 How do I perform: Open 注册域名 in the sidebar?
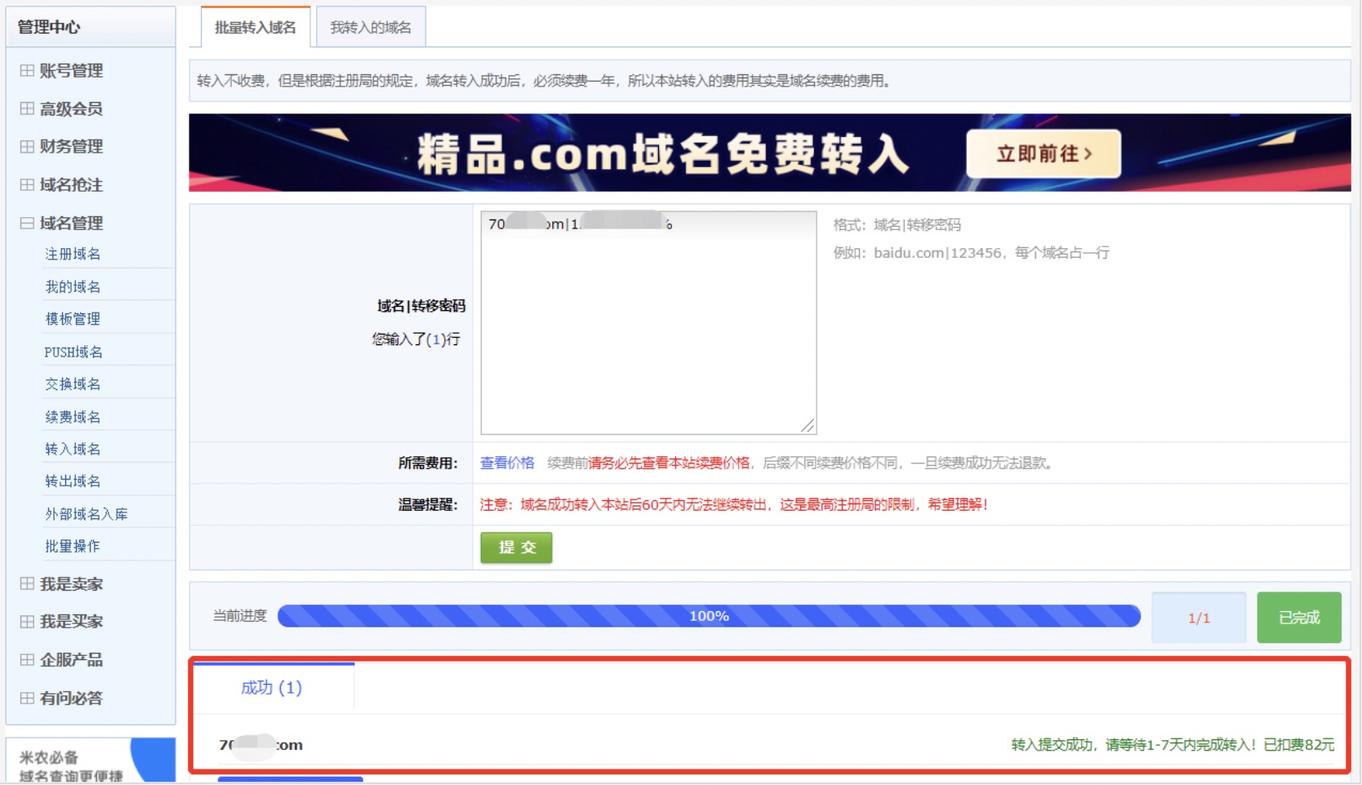(x=73, y=254)
